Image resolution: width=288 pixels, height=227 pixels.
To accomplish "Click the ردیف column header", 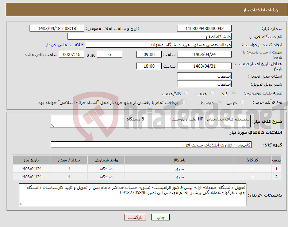I will click(x=276, y=160).
